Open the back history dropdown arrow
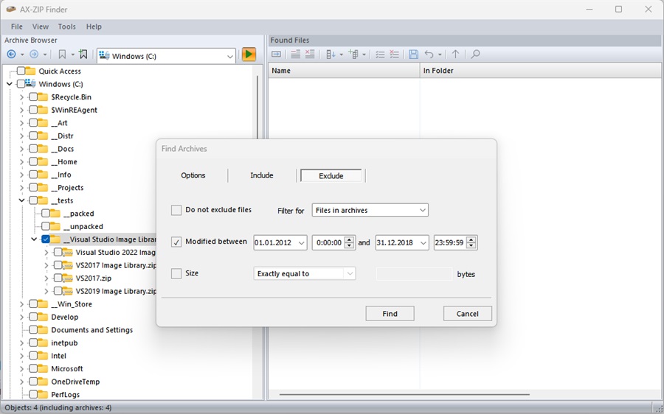This screenshot has width=664, height=414. click(22, 55)
